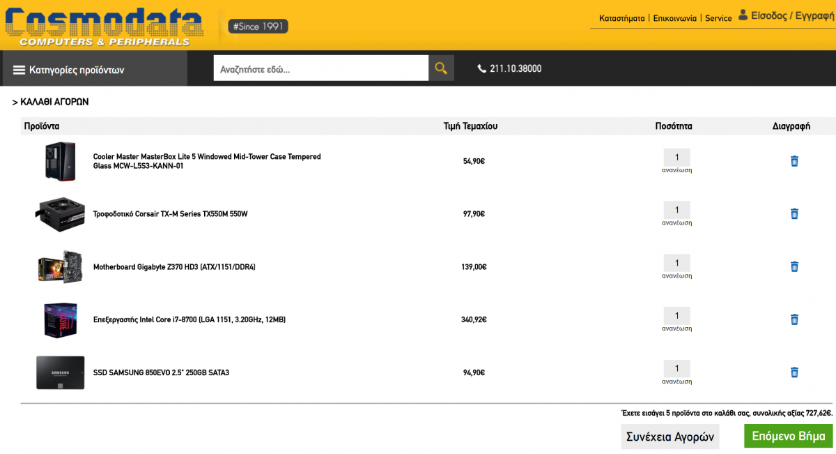Viewport: 836px width, 454px height.
Task: Click the price 97,90€
Action: (x=474, y=214)
